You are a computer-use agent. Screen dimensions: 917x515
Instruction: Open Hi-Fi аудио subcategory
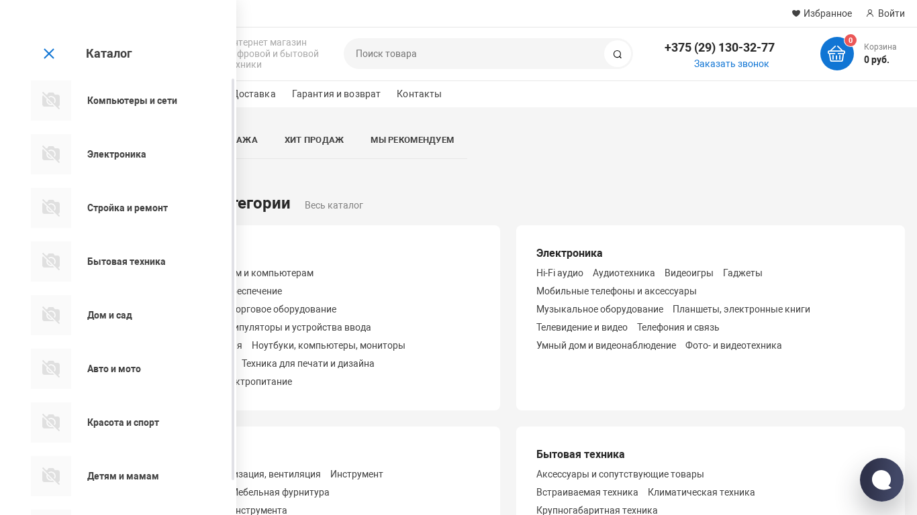pyautogui.click(x=560, y=273)
